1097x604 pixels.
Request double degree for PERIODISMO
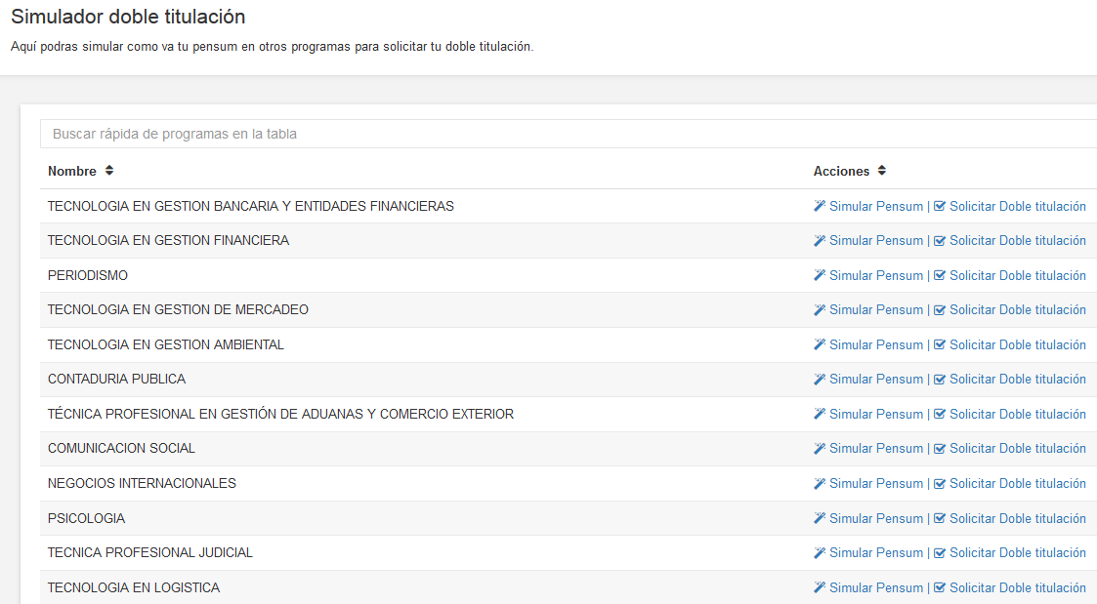coord(1017,275)
